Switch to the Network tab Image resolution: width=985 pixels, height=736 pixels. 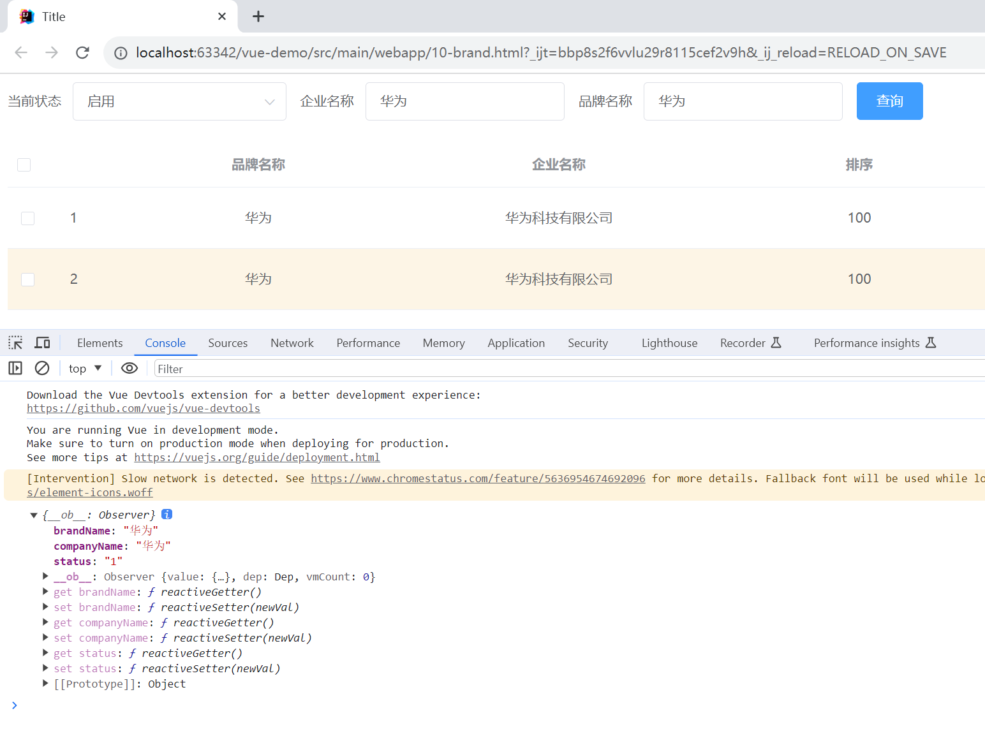(x=292, y=342)
